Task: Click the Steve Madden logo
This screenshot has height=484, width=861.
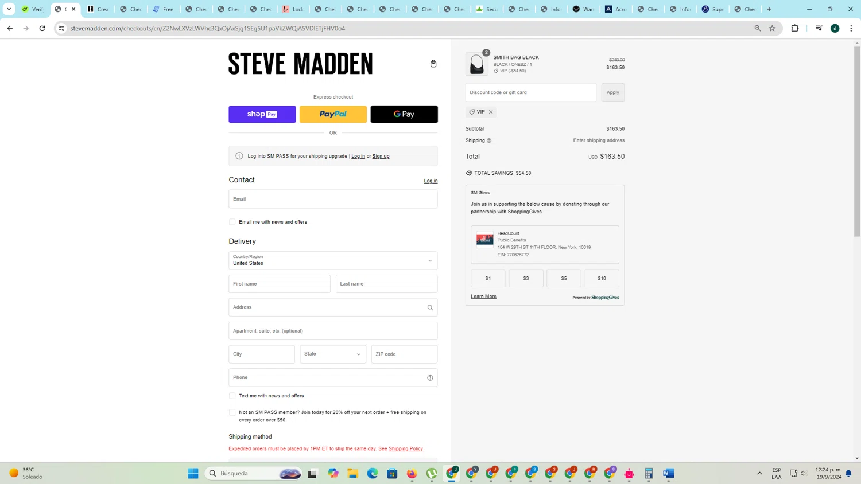Action: point(300,64)
